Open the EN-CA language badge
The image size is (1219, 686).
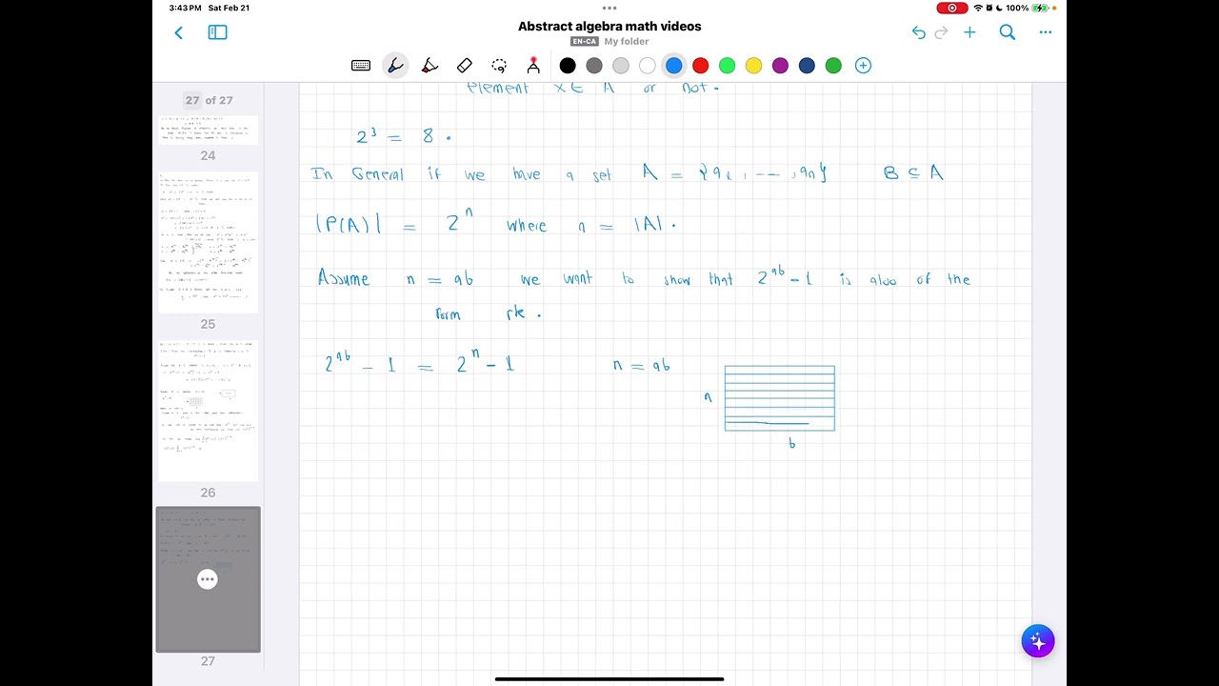[584, 42]
